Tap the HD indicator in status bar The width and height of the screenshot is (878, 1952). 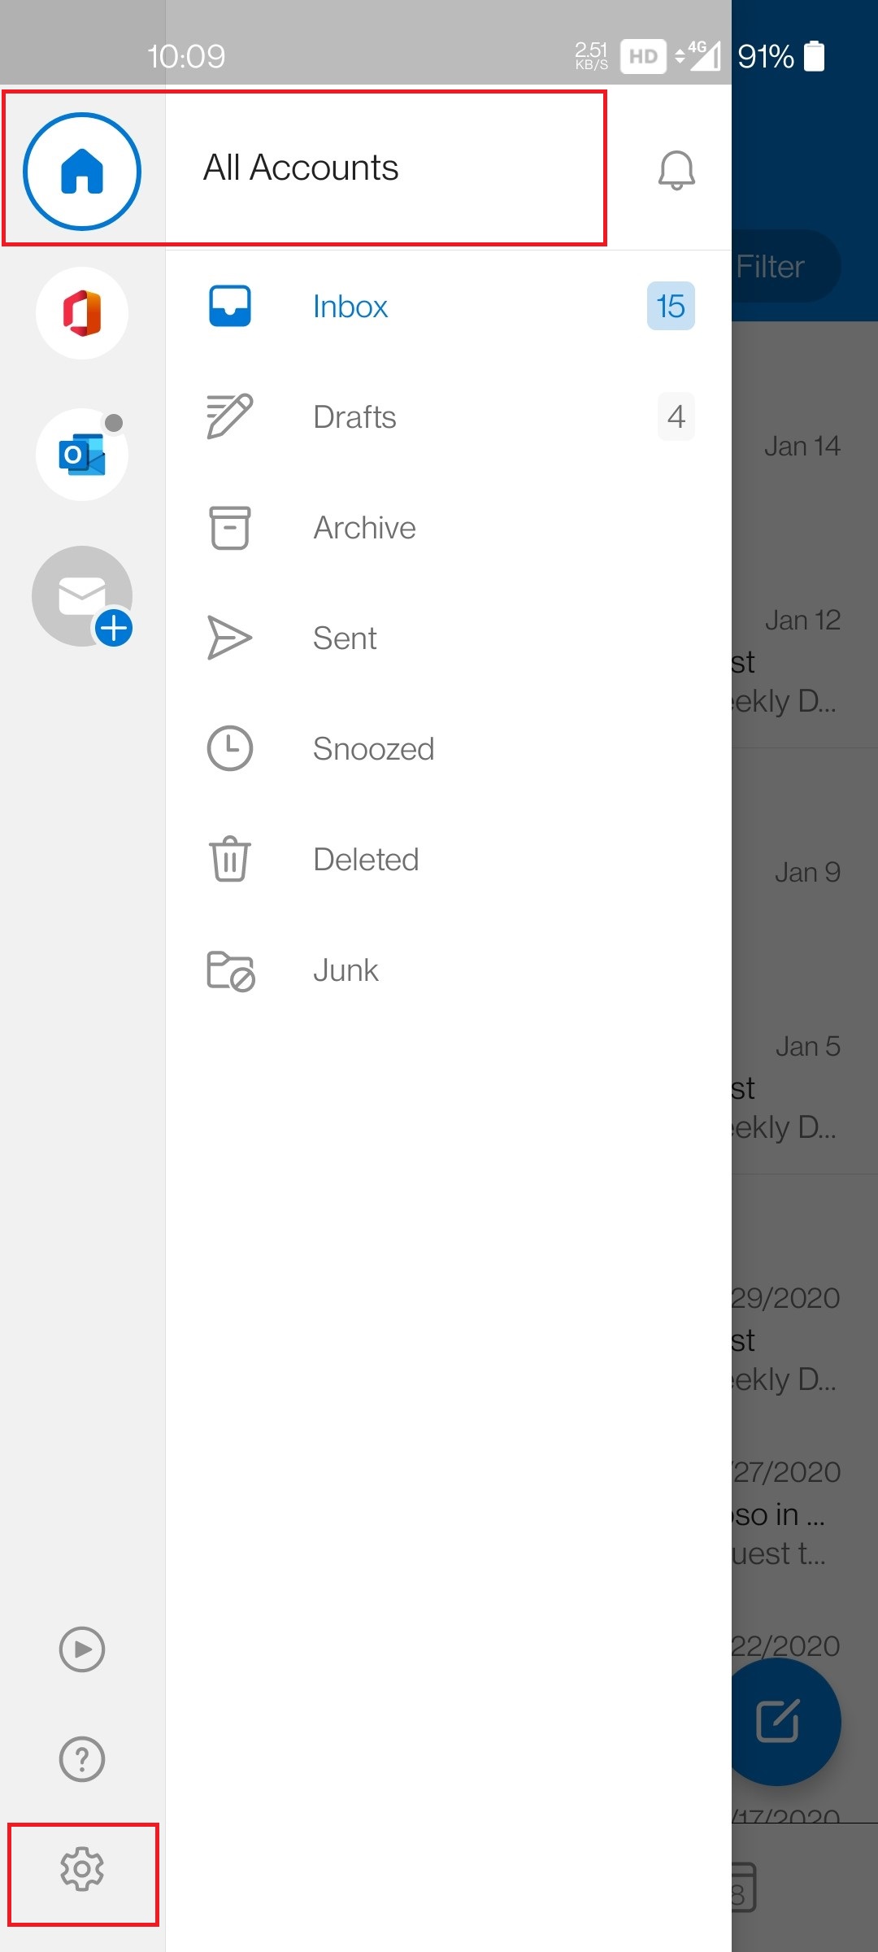(643, 56)
